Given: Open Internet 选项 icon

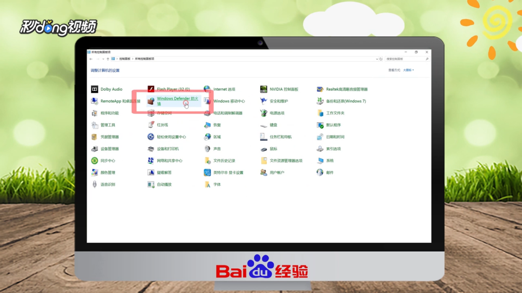Looking at the screenshot, I should (x=207, y=89).
